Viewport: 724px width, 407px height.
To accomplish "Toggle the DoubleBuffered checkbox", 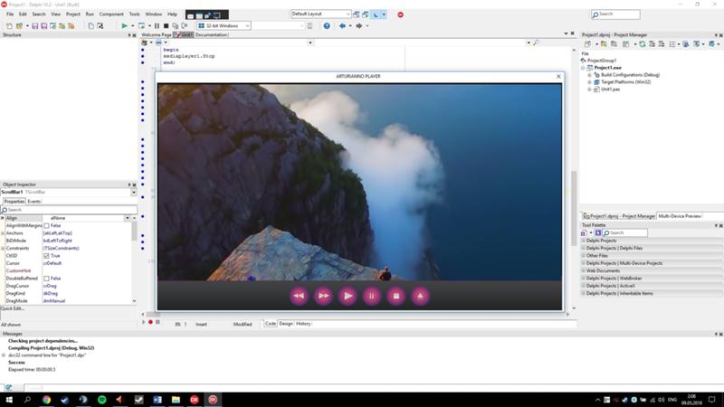I will (46, 279).
